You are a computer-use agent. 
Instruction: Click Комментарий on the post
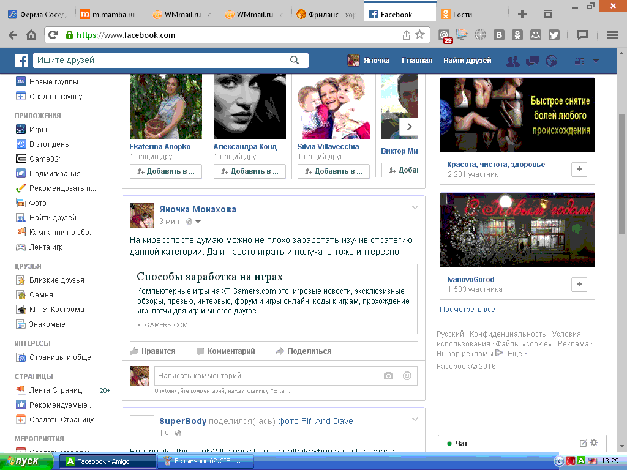[x=226, y=351]
